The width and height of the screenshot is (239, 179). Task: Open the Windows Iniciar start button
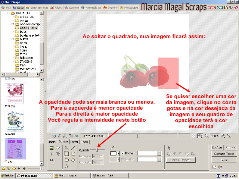(7, 176)
